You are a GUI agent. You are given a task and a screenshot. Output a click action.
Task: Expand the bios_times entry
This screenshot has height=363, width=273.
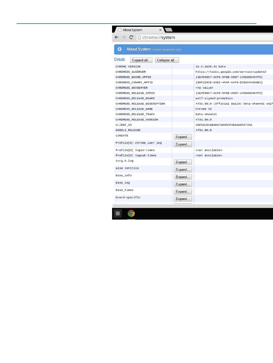183,192
